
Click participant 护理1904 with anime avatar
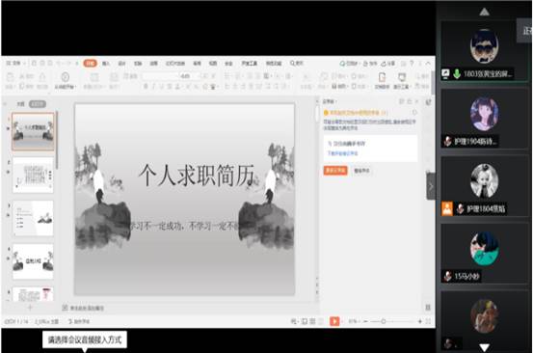click(x=484, y=118)
